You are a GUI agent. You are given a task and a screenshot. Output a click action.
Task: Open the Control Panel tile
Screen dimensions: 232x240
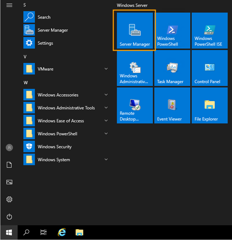(210, 68)
